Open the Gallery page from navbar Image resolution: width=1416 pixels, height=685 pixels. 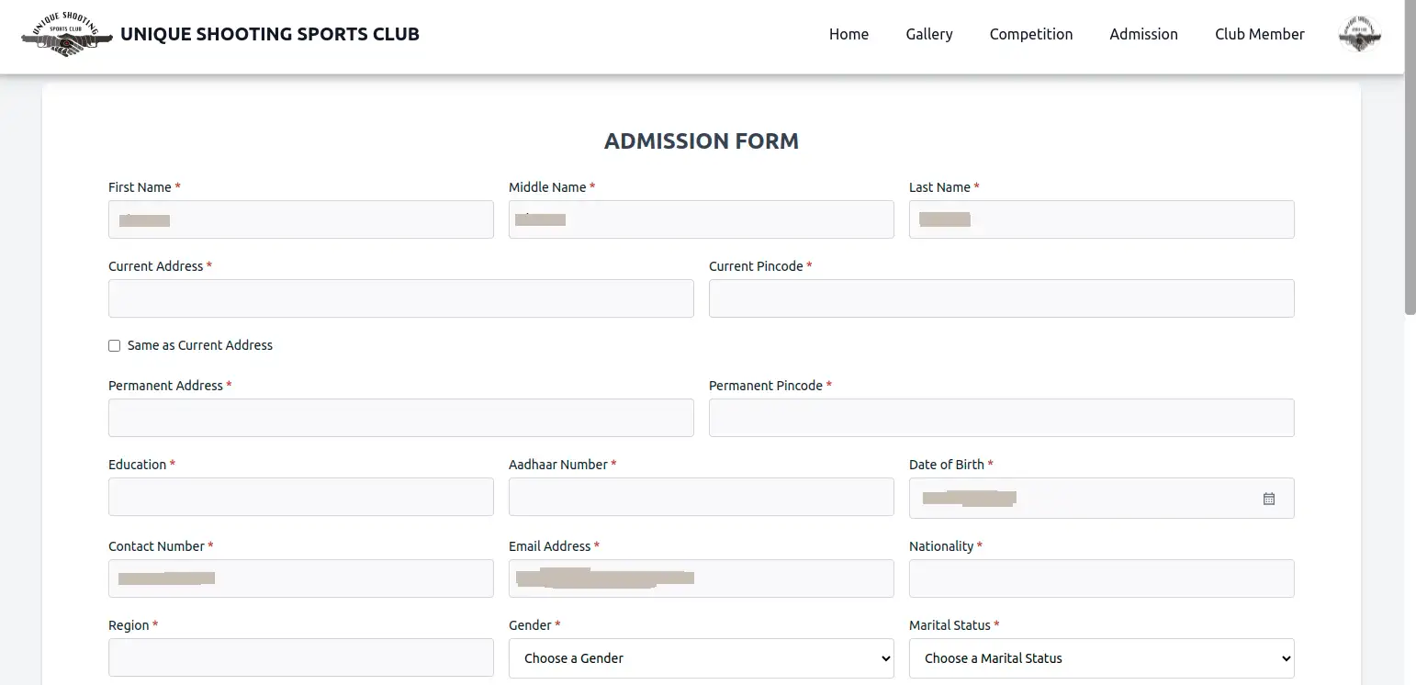coord(928,35)
